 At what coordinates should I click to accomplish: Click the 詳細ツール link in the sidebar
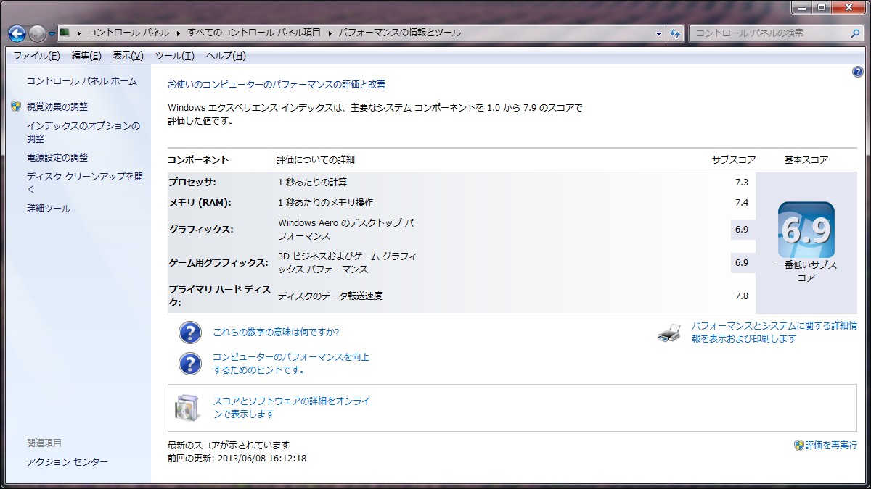tap(49, 209)
